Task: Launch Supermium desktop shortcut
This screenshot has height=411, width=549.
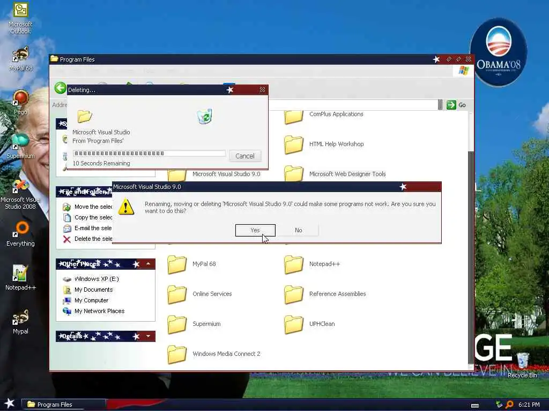Action: pyautogui.click(x=21, y=146)
